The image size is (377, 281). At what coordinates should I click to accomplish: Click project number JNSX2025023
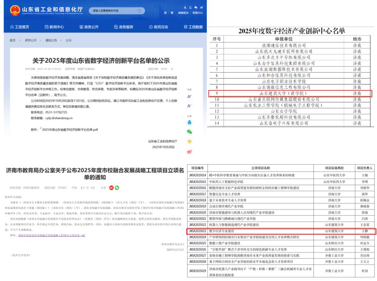(198, 231)
